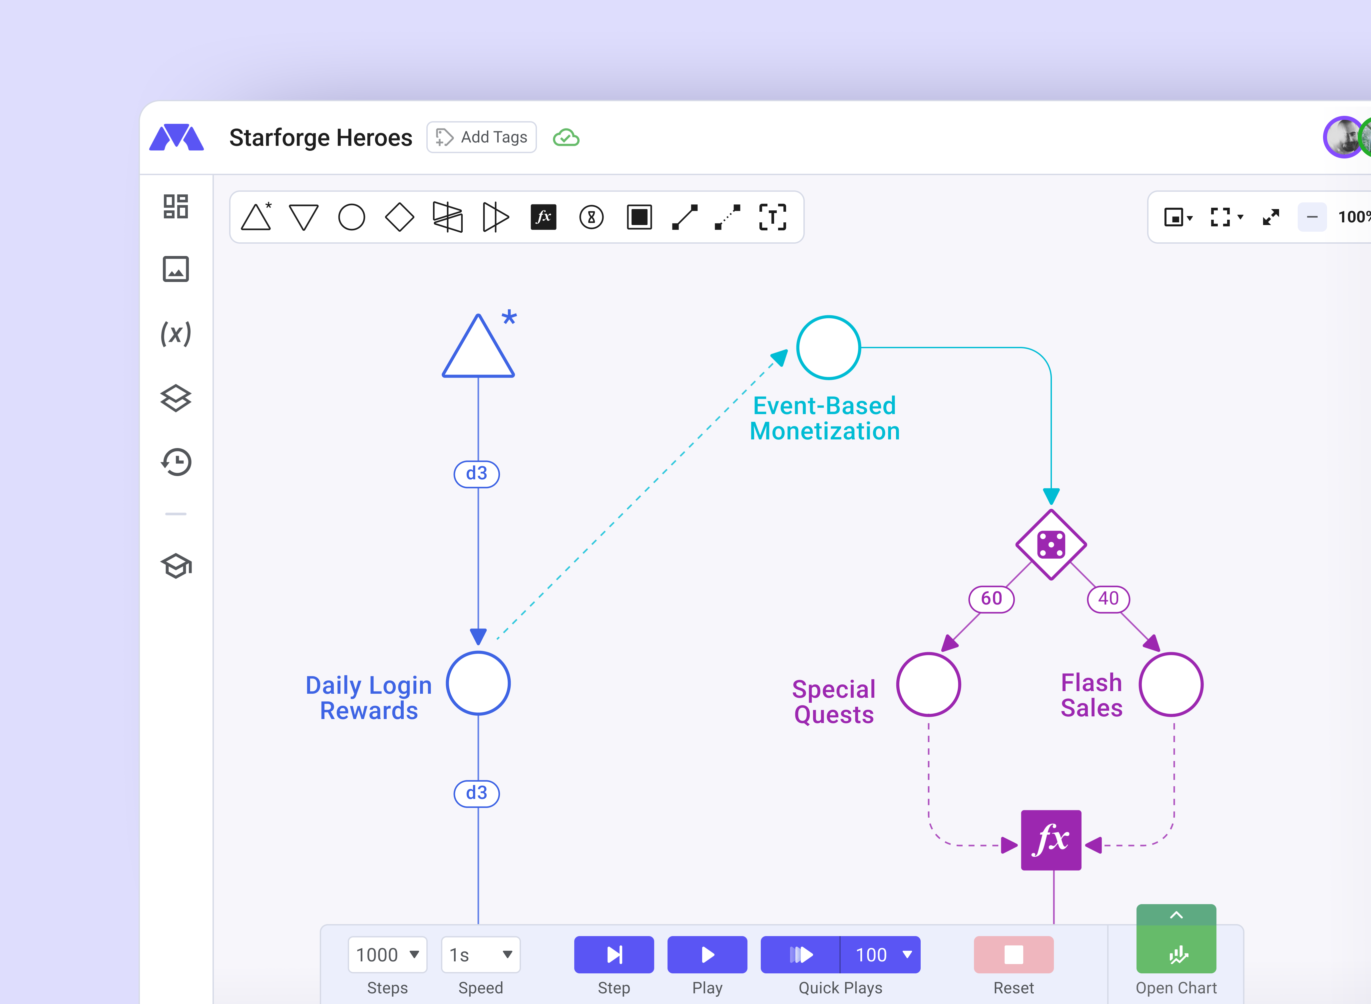Select the purple fx register node
The height and width of the screenshot is (1004, 1371).
click(1051, 840)
